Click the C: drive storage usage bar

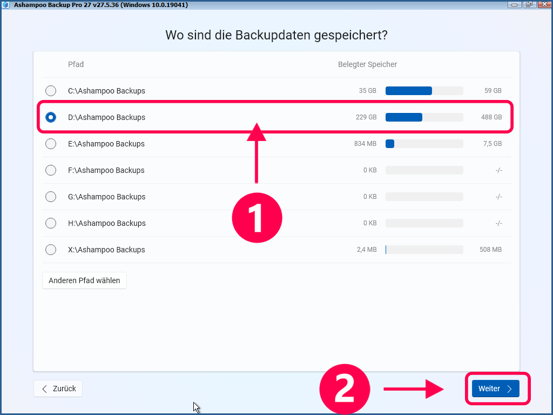(x=424, y=91)
